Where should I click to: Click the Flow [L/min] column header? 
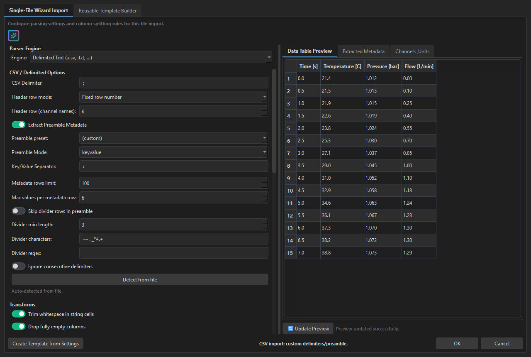tap(419, 66)
